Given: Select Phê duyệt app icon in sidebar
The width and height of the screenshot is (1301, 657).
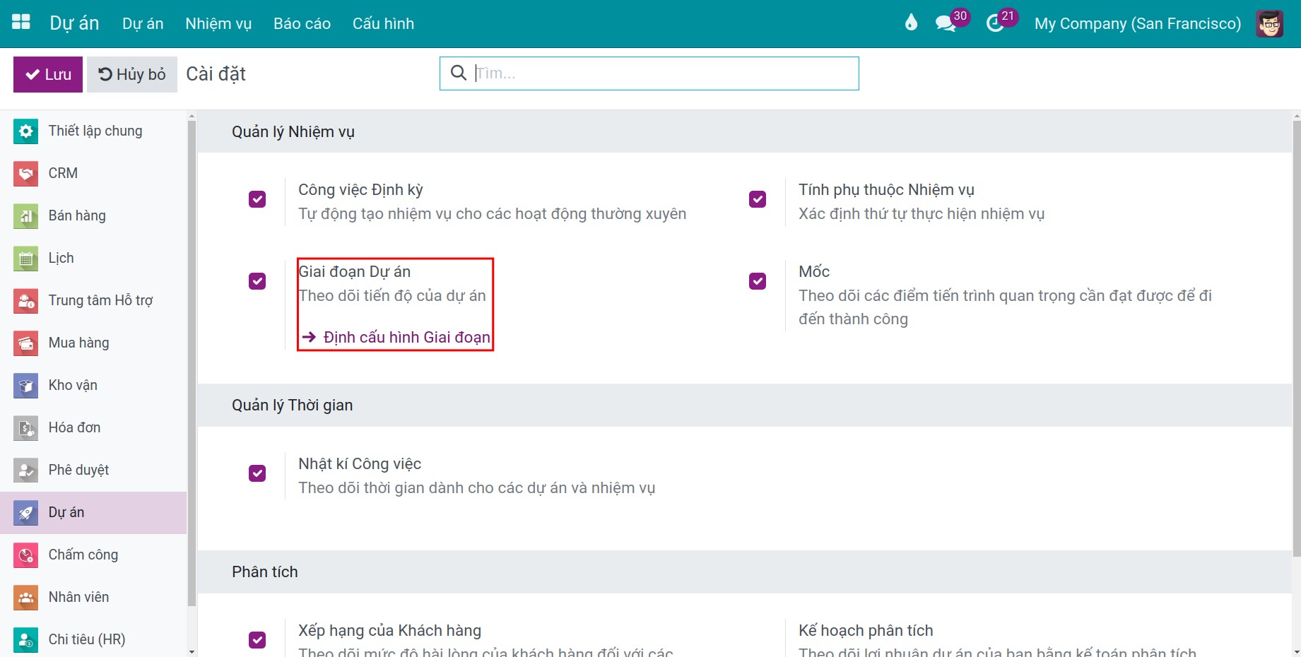Looking at the screenshot, I should coord(26,470).
